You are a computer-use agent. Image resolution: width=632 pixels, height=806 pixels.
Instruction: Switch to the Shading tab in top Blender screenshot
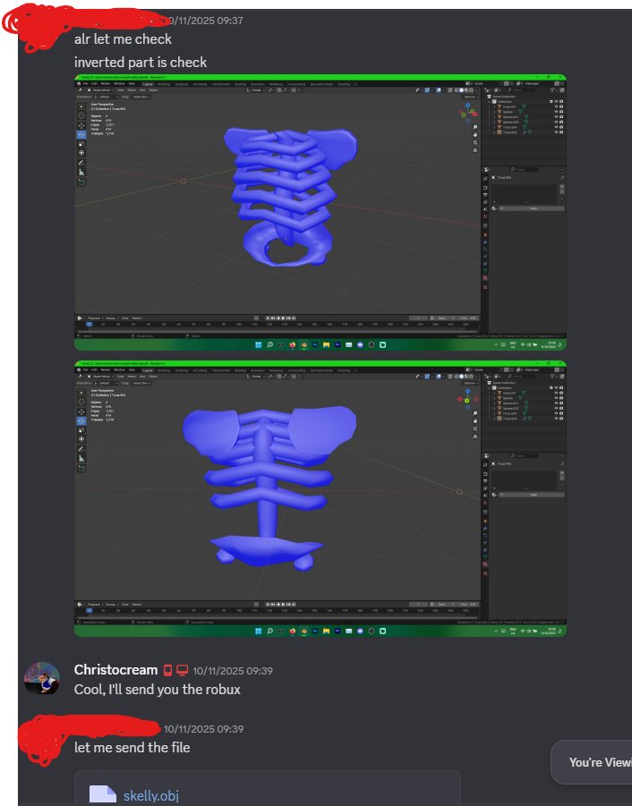point(240,84)
